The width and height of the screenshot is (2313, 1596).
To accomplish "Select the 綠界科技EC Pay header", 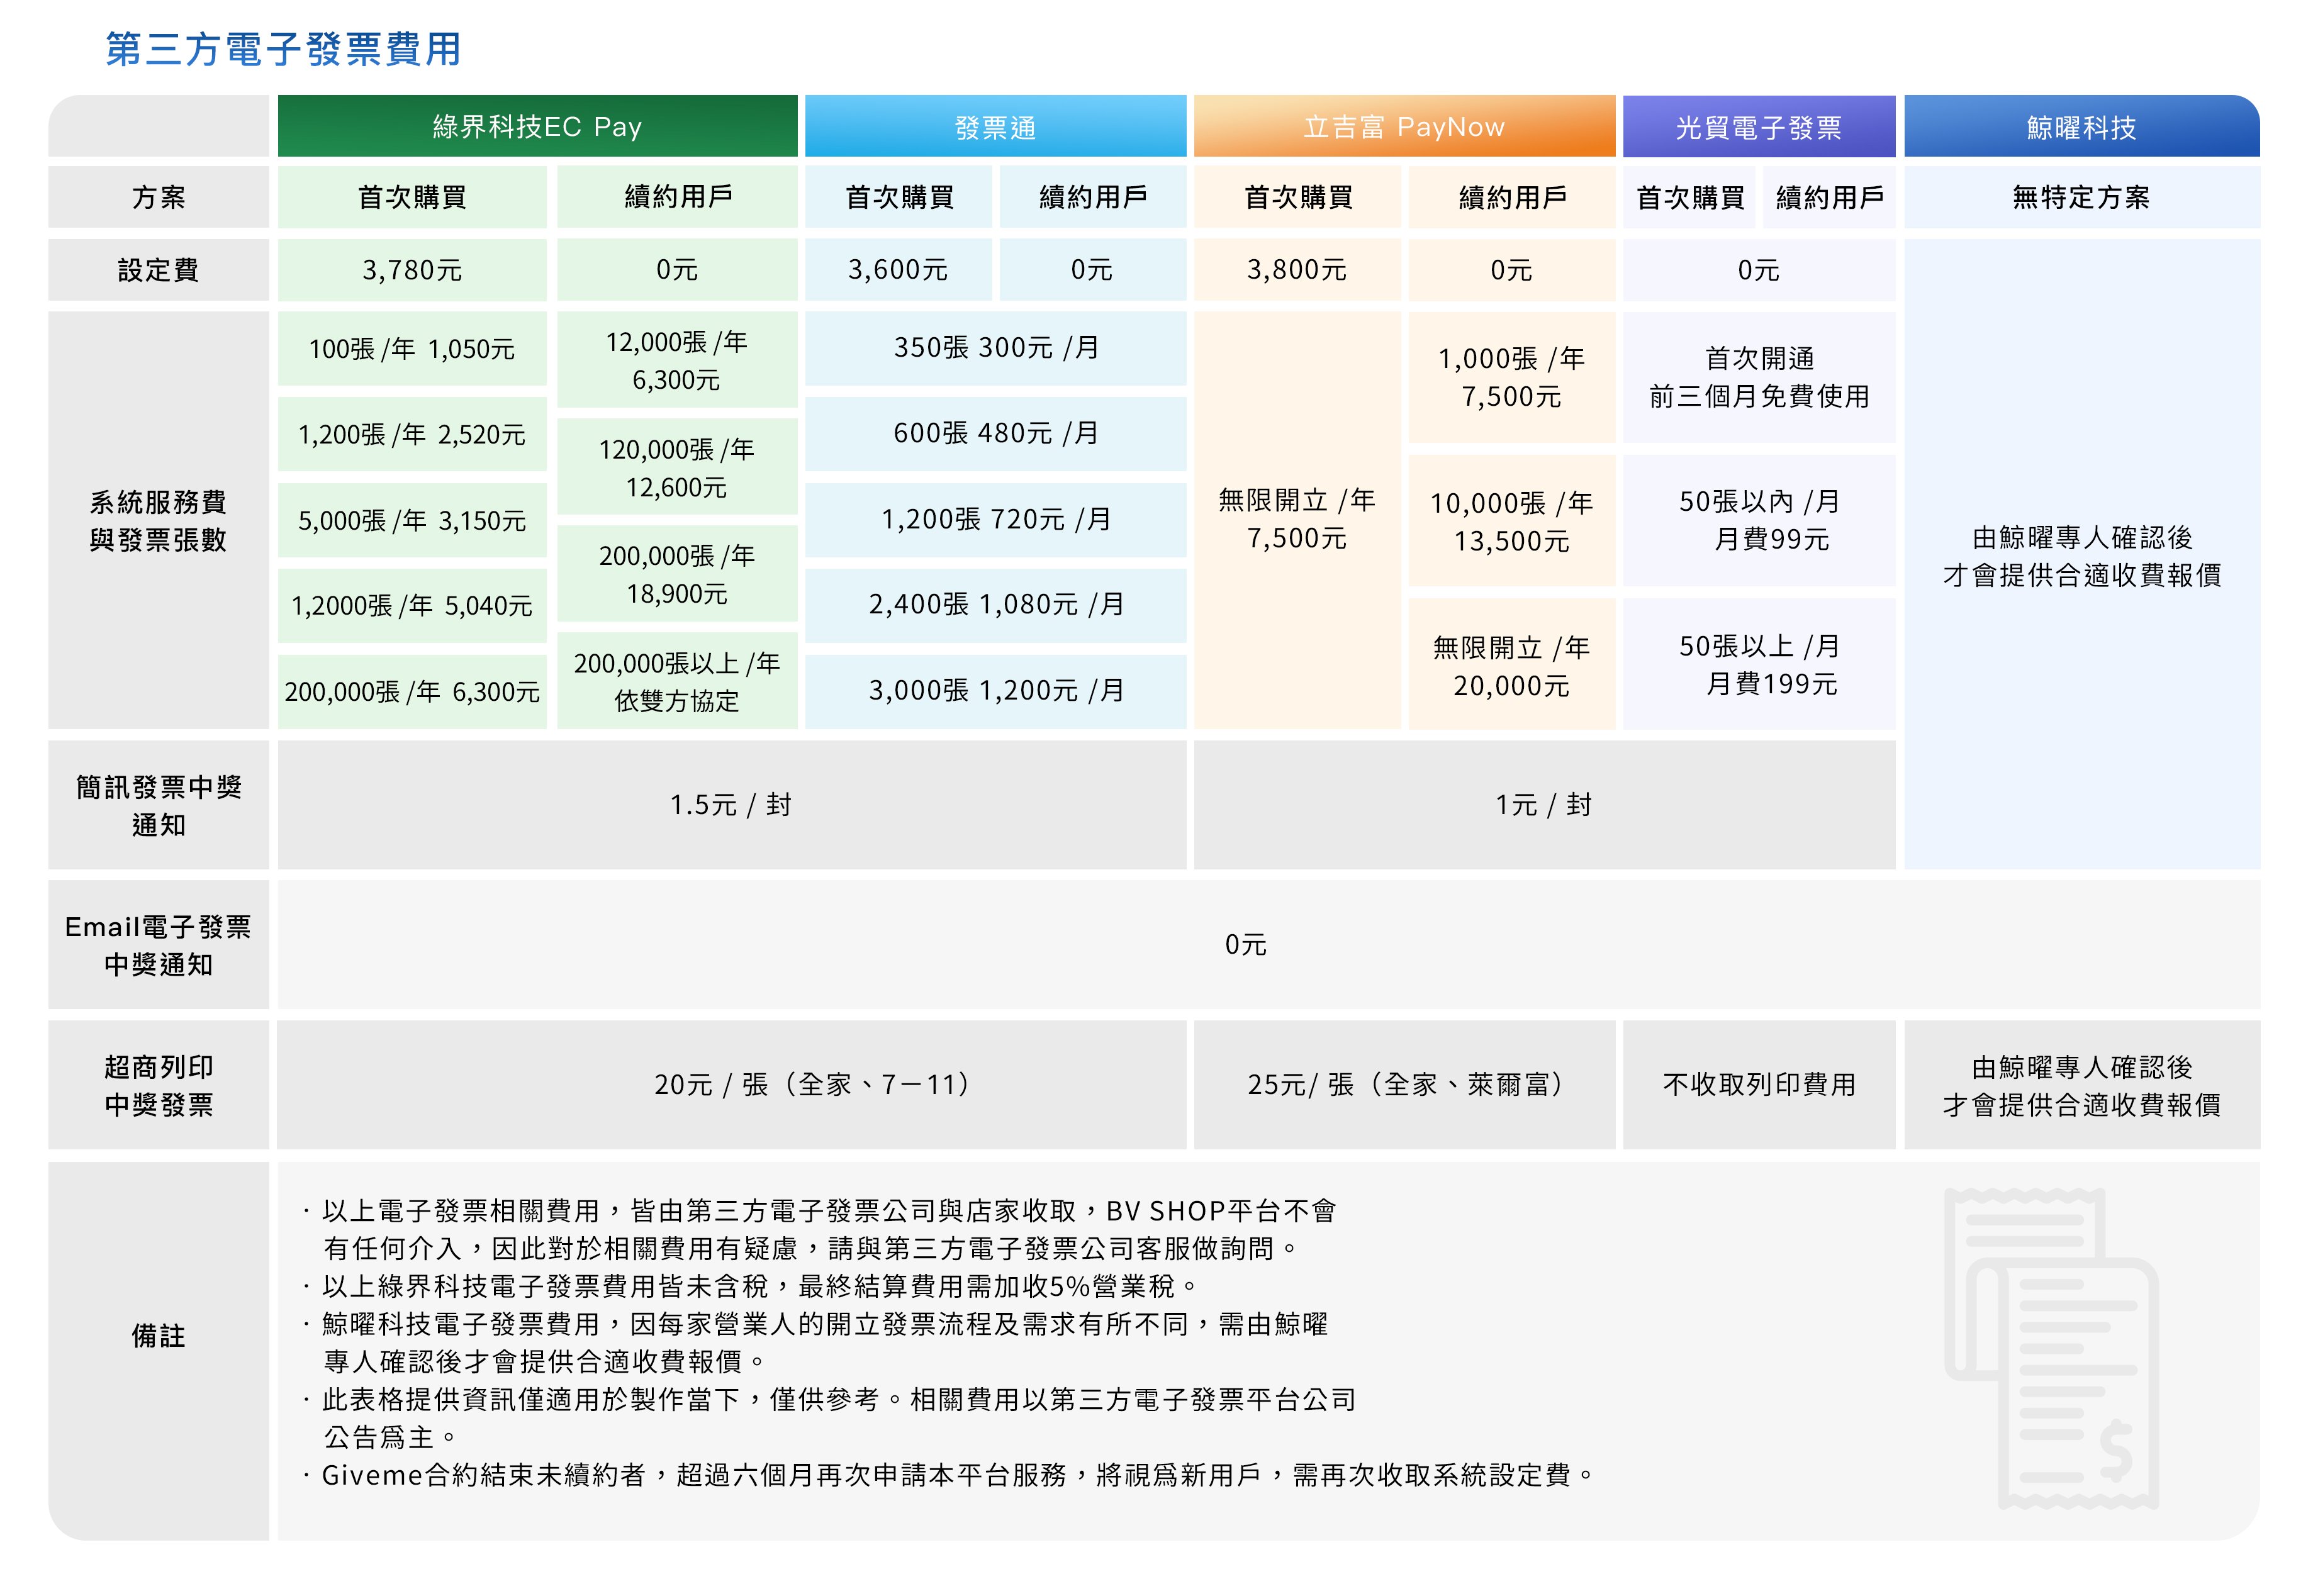I will pyautogui.click(x=537, y=127).
